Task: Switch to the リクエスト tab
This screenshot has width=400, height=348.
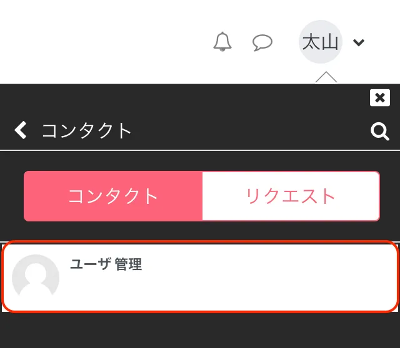Action: (291, 196)
